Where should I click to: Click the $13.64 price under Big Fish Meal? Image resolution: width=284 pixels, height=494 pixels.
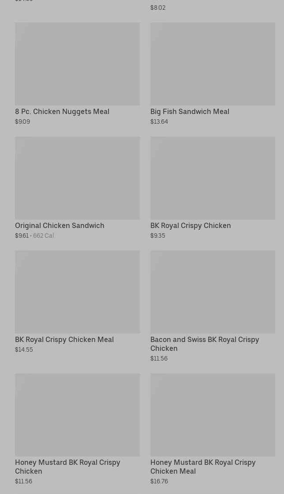pyautogui.click(x=159, y=122)
